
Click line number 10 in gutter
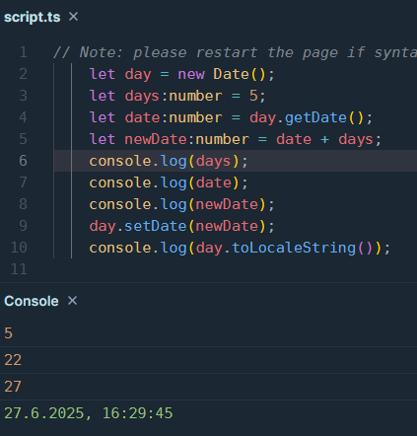coord(19,248)
